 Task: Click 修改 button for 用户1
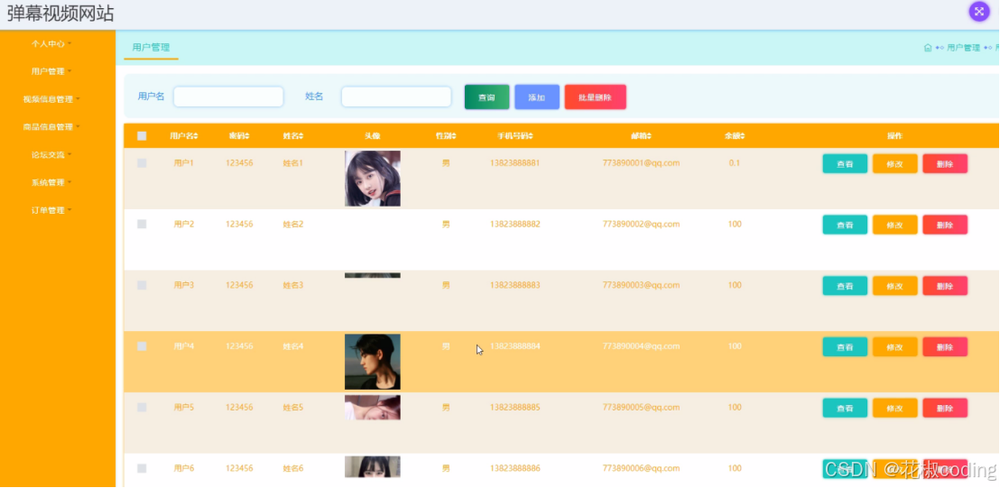click(x=894, y=164)
